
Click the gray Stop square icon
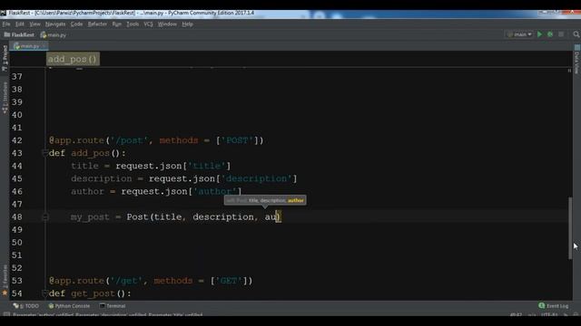click(x=561, y=34)
